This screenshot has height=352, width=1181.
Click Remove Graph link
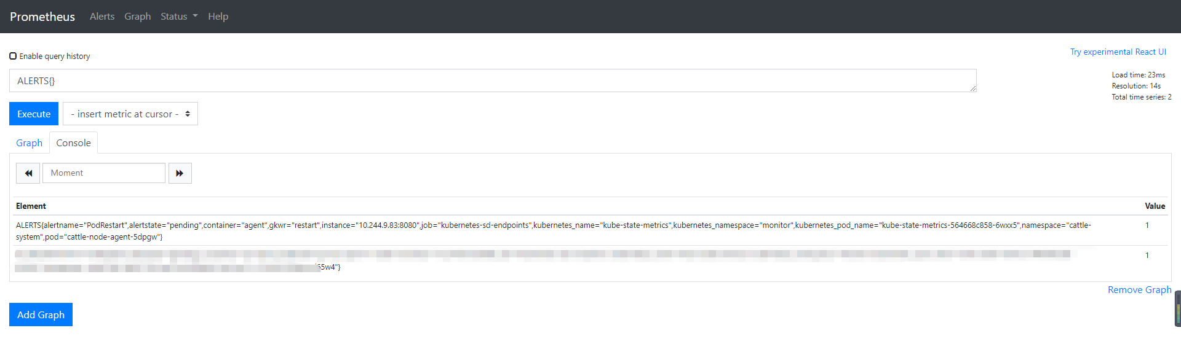1139,290
